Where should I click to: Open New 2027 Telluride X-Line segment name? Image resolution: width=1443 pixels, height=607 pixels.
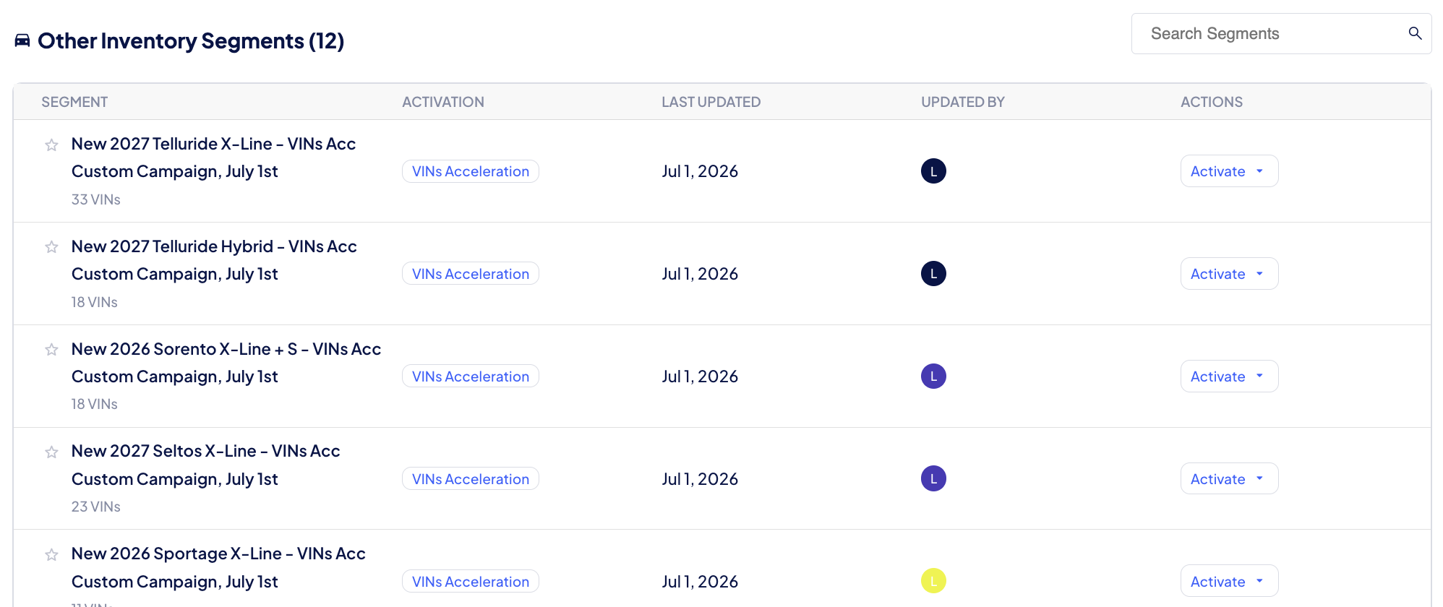click(213, 158)
